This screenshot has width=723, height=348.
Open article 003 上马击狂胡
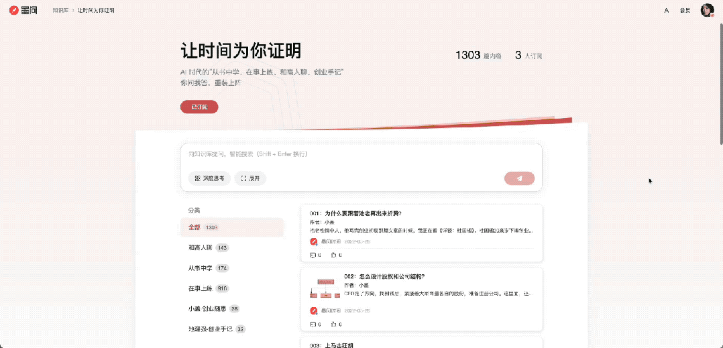[331, 345]
